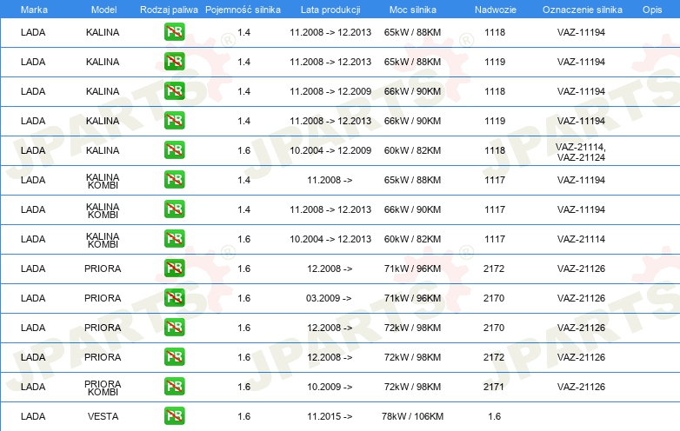Image resolution: width=680 pixels, height=431 pixels.
Task: Click engine size 1.6 in PRIORA KOMBI row
Action: 244,387
